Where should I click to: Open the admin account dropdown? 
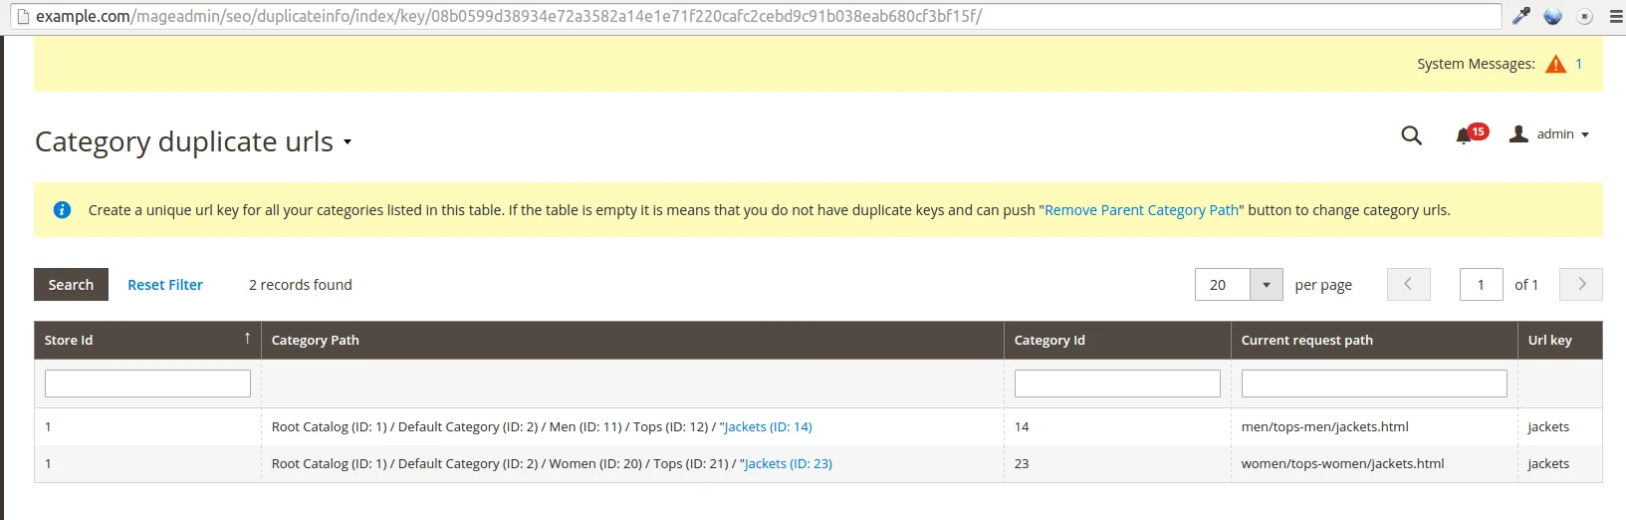(1549, 134)
